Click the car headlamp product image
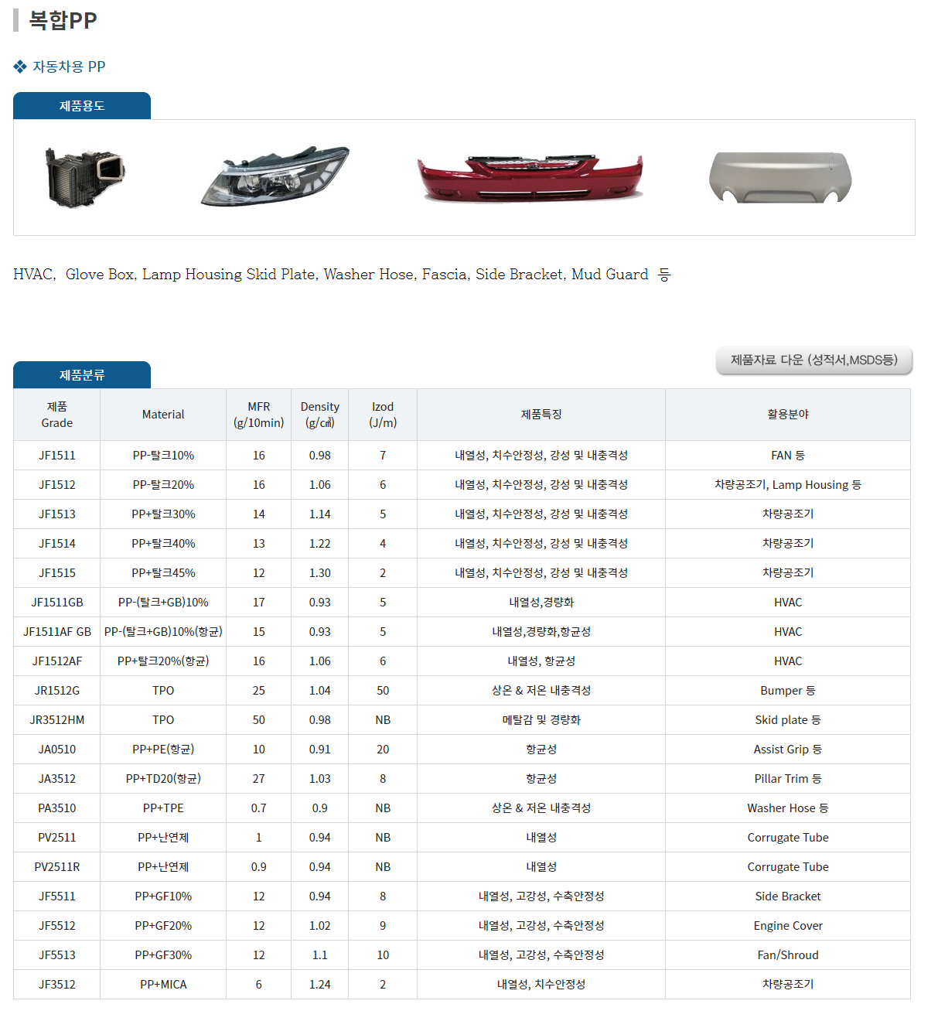The height and width of the screenshot is (1028, 938). [x=275, y=176]
